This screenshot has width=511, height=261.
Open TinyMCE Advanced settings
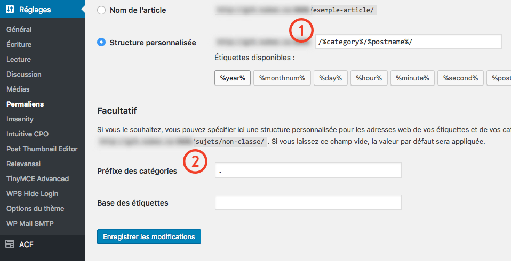(37, 178)
